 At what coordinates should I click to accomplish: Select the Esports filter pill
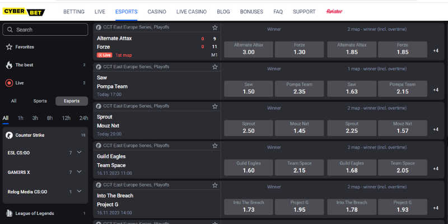(72, 101)
